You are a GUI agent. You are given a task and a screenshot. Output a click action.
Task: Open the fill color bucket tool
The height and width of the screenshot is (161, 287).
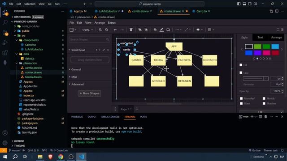[x=155, y=30]
